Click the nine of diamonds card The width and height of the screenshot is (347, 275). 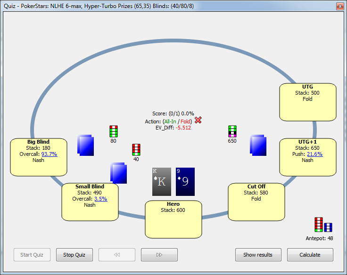[x=185, y=182]
